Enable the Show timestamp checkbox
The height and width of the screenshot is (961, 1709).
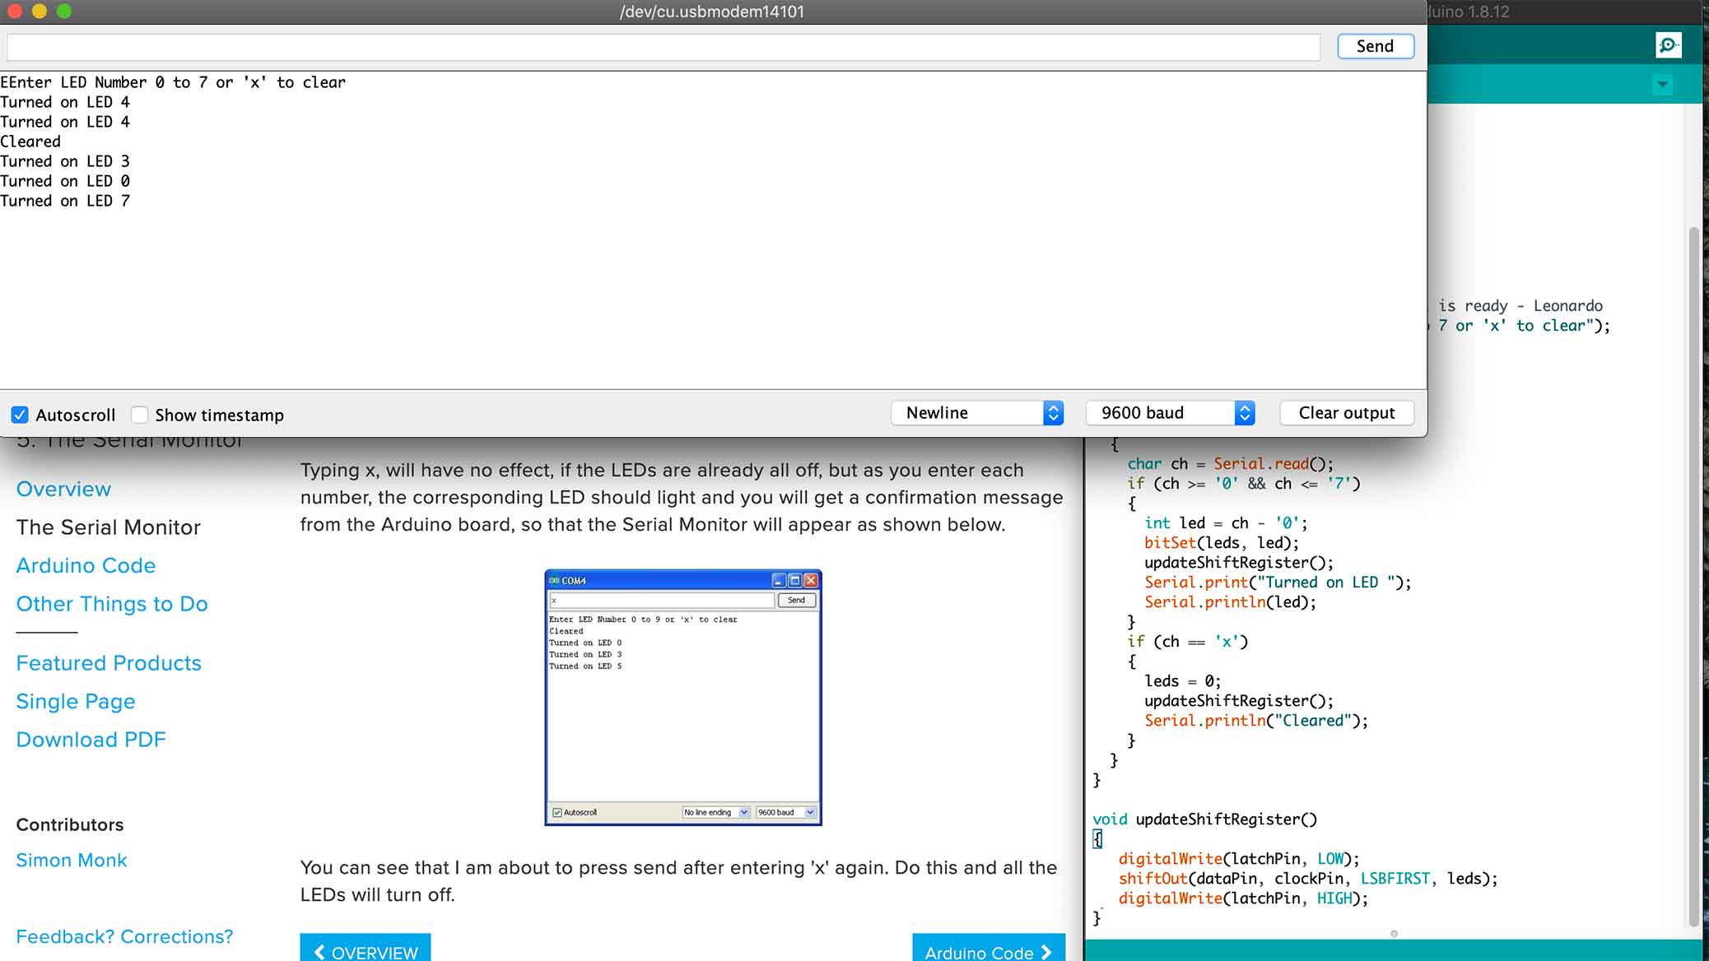140,415
